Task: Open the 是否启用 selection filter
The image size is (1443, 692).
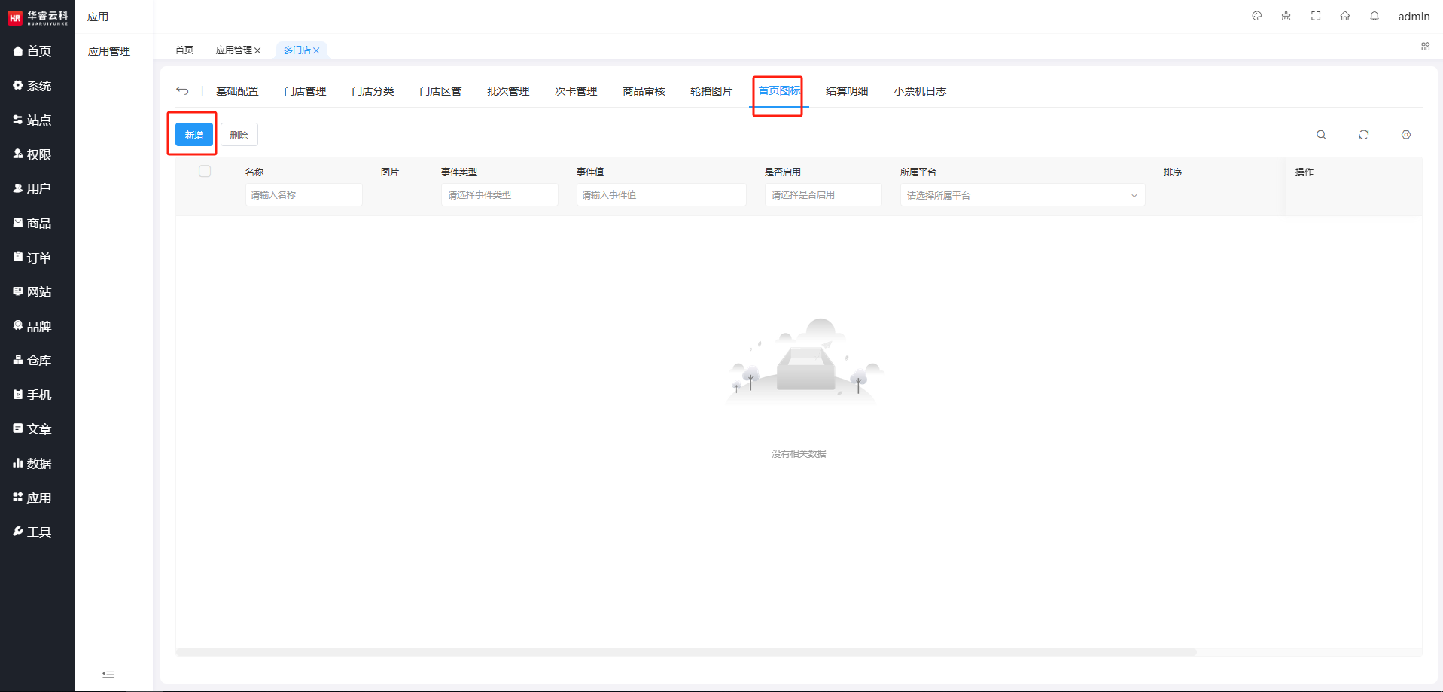Action: [822, 195]
